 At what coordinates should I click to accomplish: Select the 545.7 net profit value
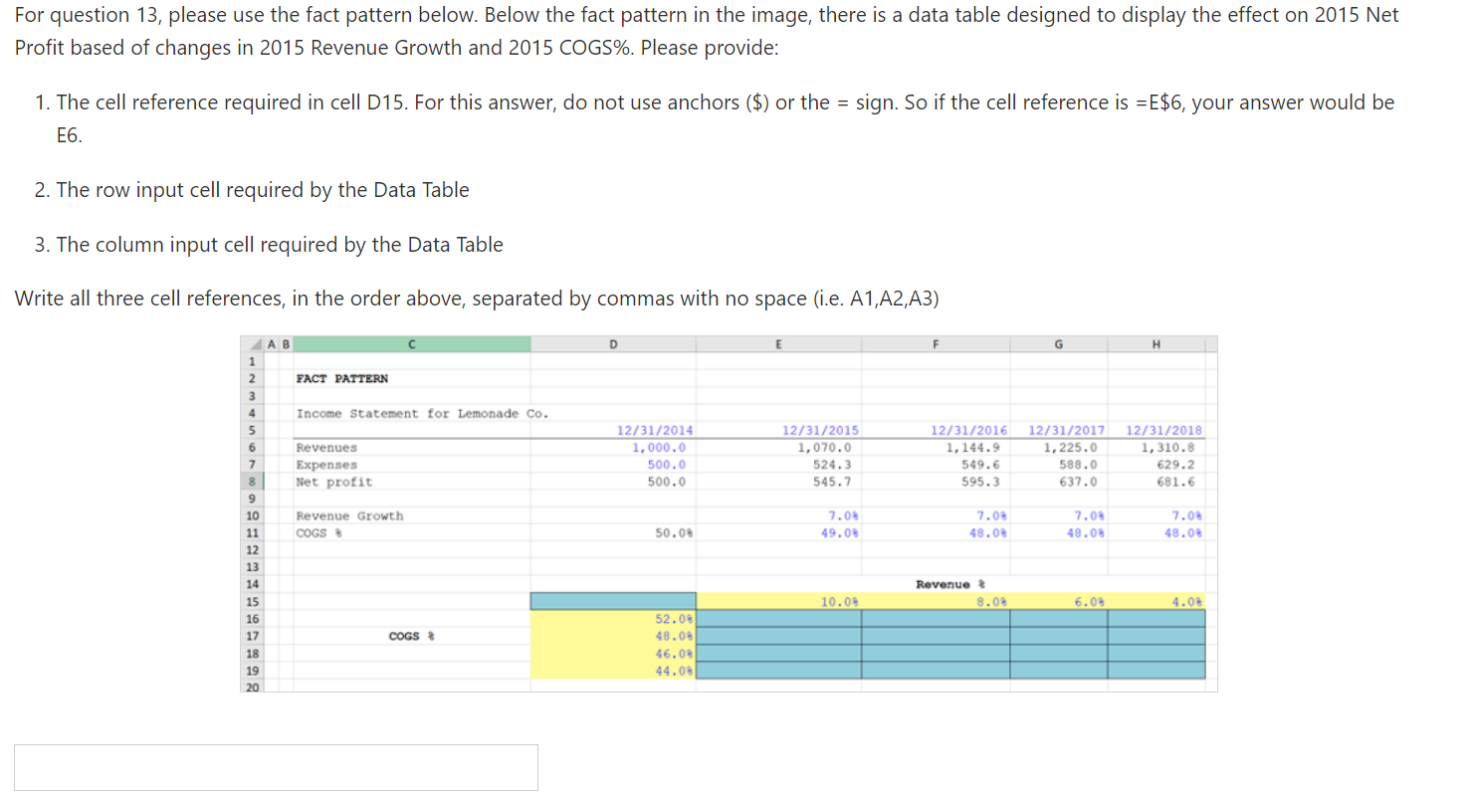(x=831, y=482)
